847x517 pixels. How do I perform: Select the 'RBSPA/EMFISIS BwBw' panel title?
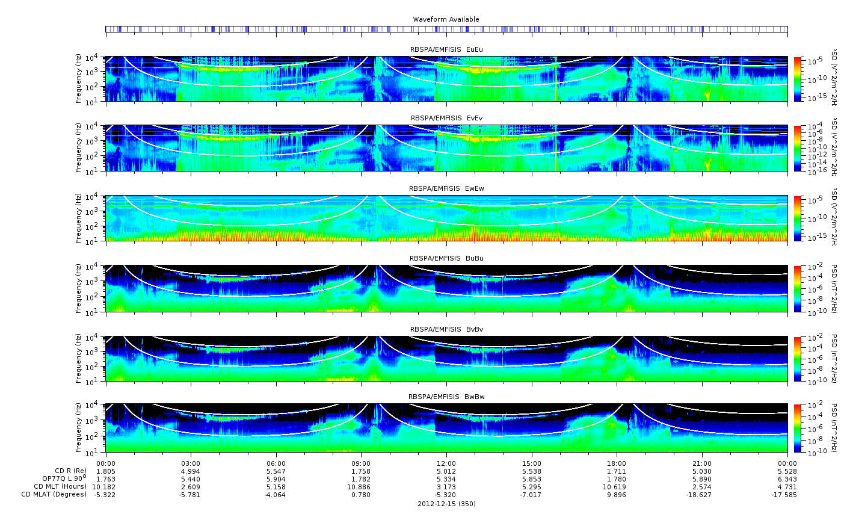[446, 397]
